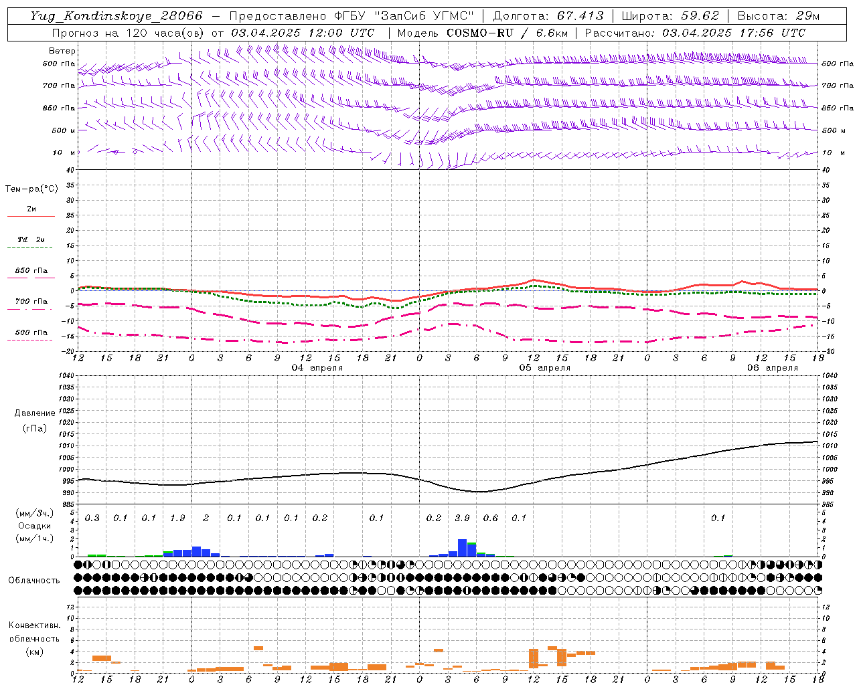Image resolution: width=857 pixels, height=685 pixels.
Task: Click the Ветер panel label
Action: pos(62,51)
